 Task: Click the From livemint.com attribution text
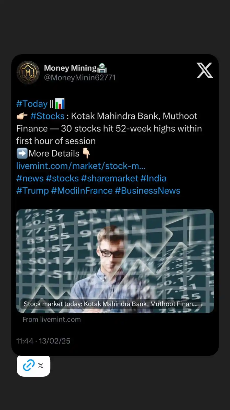[x=51, y=319]
